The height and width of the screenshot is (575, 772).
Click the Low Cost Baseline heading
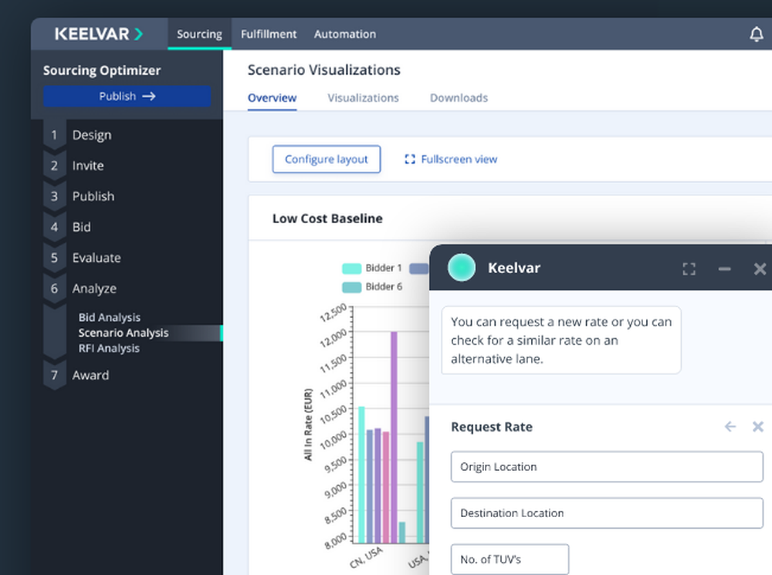[x=327, y=218]
